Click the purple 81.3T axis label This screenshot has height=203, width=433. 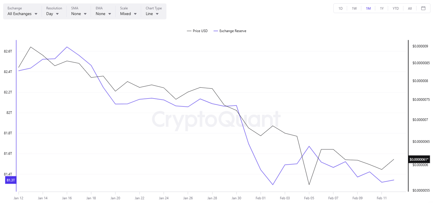tap(10, 180)
